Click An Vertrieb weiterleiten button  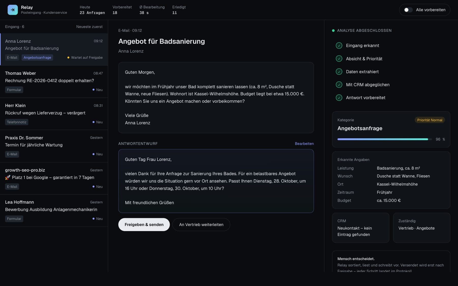[x=201, y=224]
